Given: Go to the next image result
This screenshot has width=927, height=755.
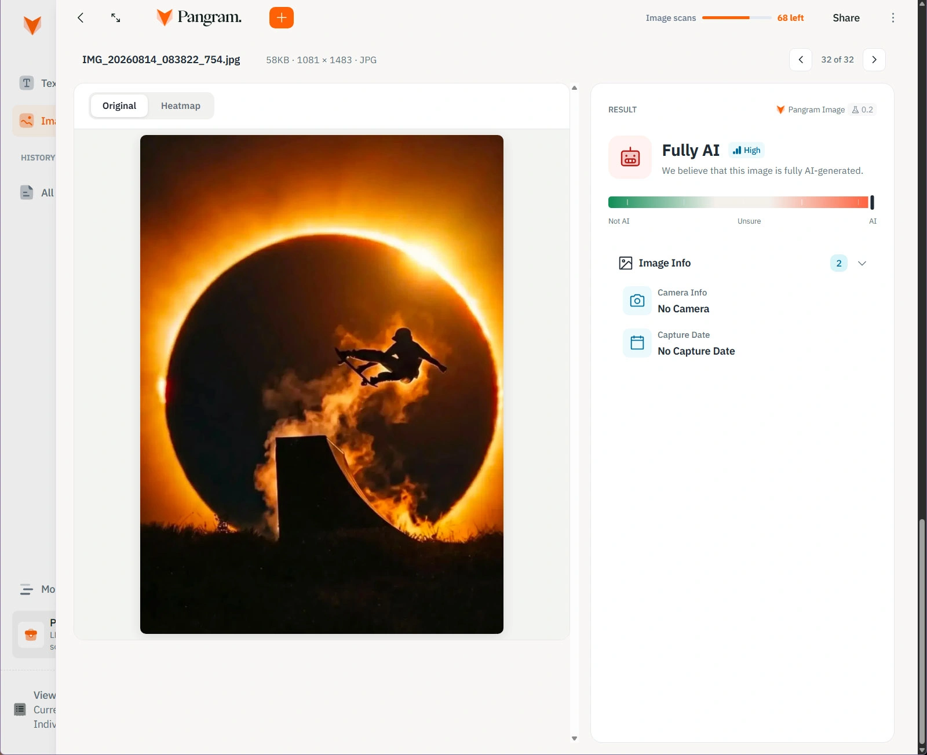Looking at the screenshot, I should pos(874,60).
